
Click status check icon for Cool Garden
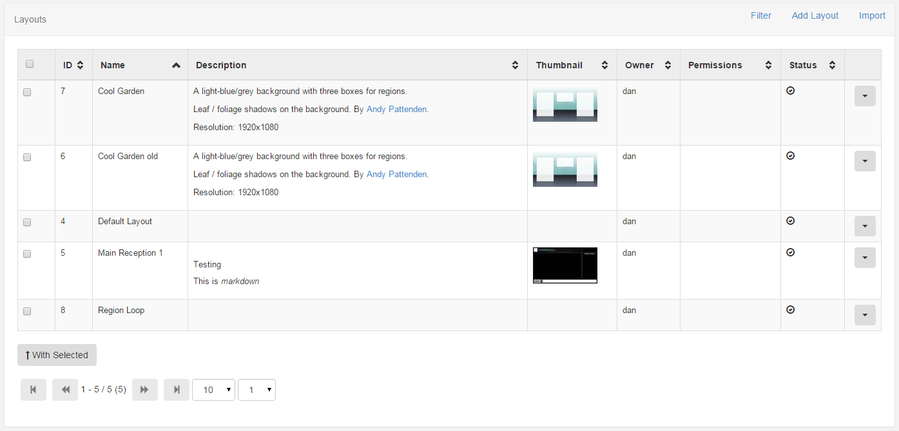pyautogui.click(x=791, y=91)
